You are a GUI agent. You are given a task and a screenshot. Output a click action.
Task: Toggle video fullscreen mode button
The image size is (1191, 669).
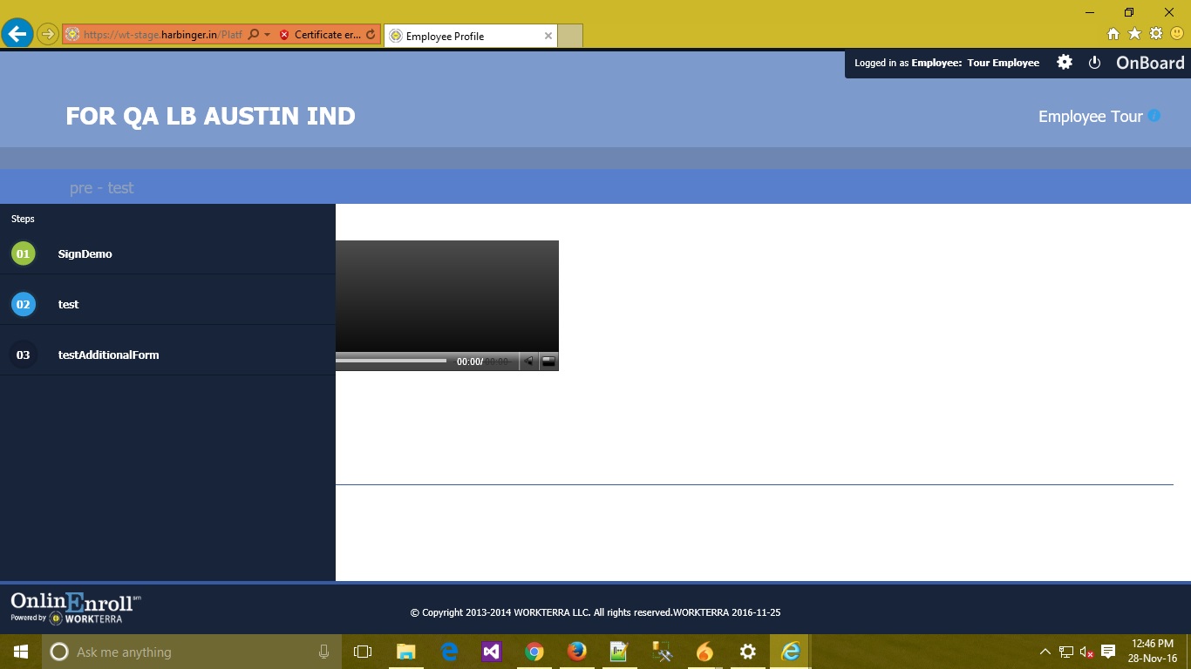tap(548, 362)
